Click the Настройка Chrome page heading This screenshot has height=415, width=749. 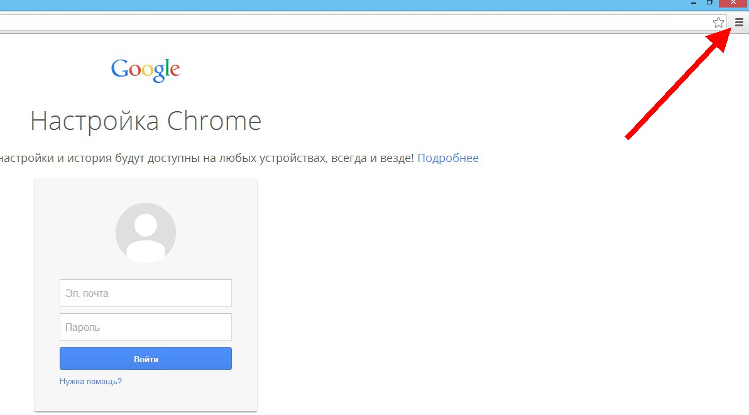click(x=146, y=121)
